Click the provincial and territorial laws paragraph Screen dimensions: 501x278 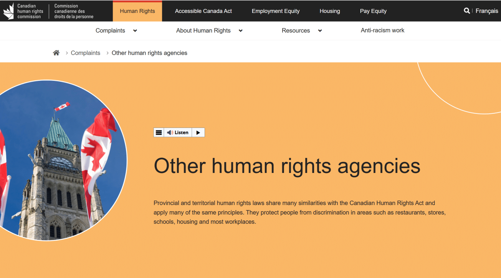point(300,213)
